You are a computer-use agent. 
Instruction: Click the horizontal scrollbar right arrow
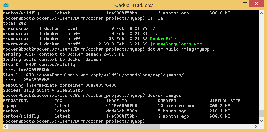[256, 126]
